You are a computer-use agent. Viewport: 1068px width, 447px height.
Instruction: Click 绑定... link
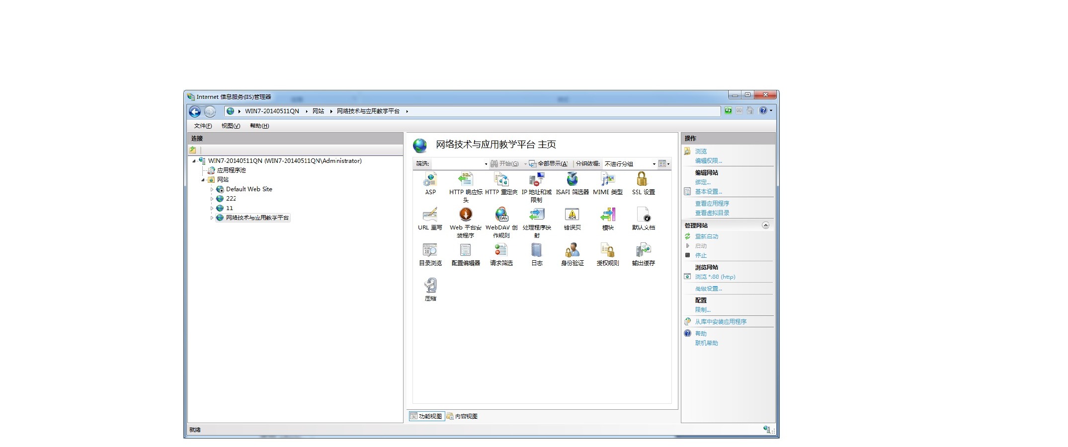pos(703,182)
